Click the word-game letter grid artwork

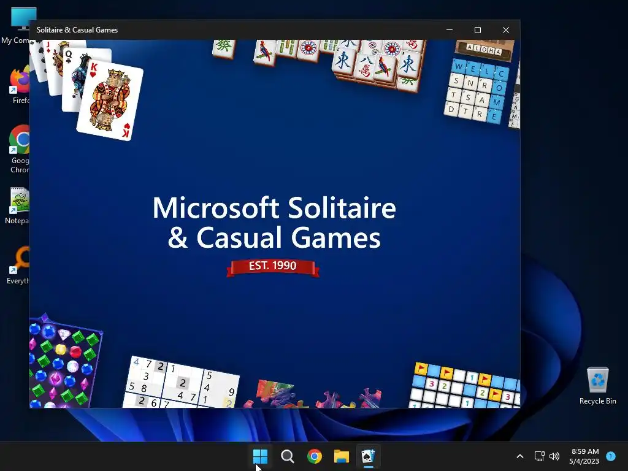pos(477,91)
